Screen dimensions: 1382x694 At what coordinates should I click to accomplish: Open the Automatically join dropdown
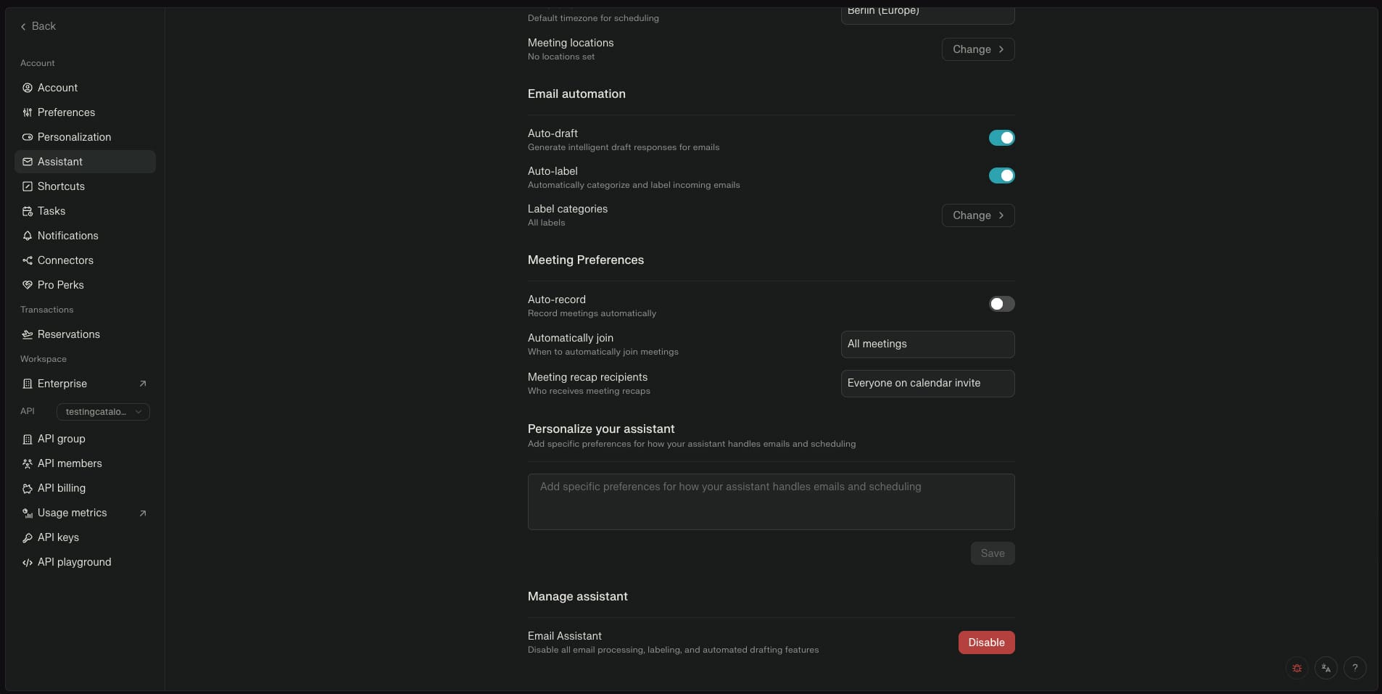click(927, 344)
